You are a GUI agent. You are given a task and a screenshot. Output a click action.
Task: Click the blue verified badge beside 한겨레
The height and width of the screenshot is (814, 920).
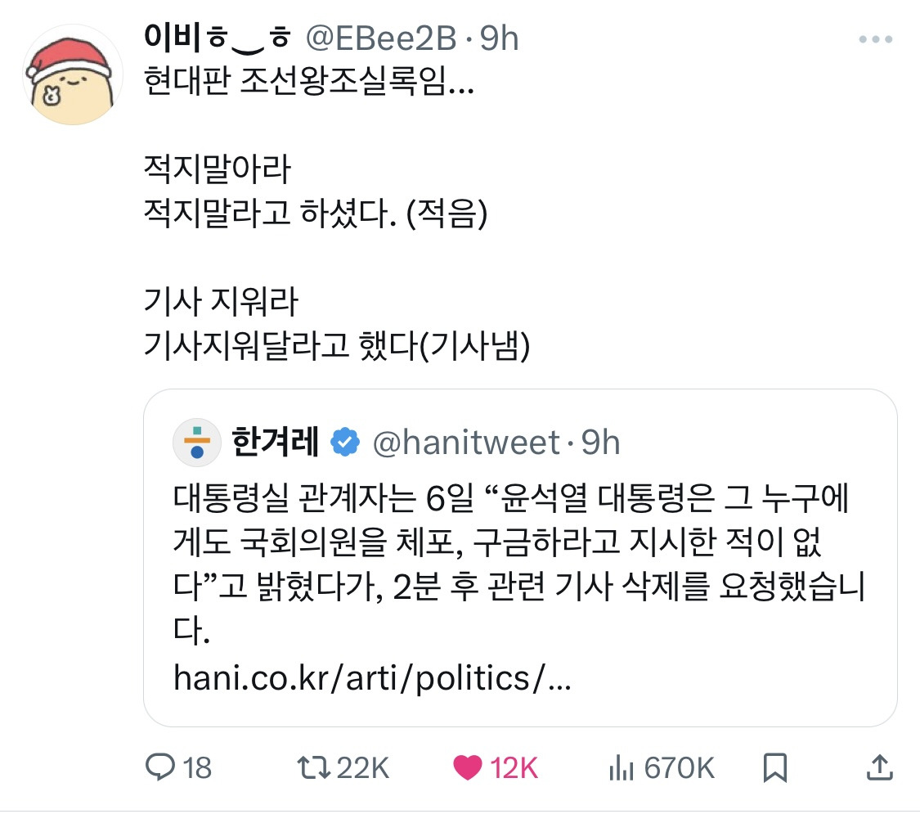point(345,442)
